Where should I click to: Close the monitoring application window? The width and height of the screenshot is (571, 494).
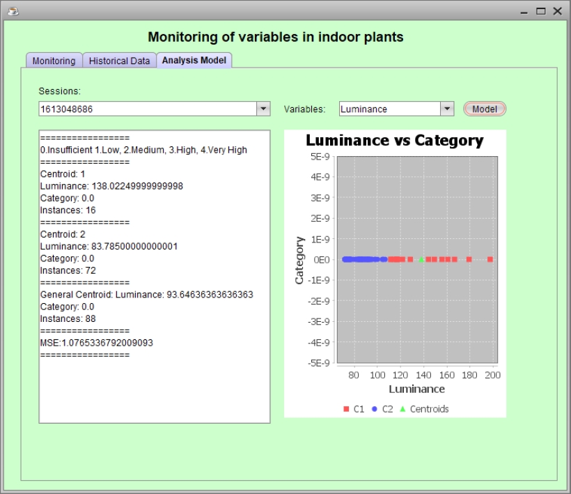[x=557, y=11]
